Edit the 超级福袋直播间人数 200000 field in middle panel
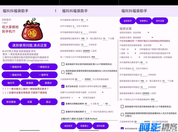This screenshot has height=132, width=178. 86,51
